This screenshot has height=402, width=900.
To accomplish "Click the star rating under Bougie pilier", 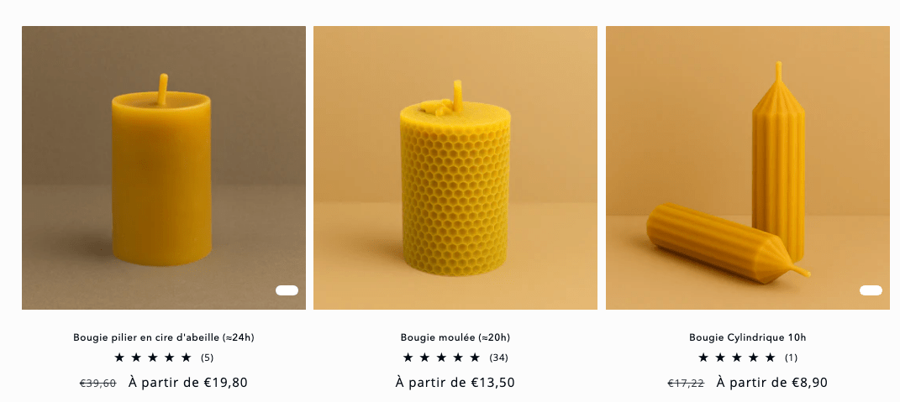I will click(153, 358).
